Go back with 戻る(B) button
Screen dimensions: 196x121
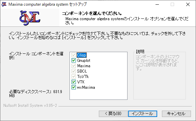pos(113,114)
